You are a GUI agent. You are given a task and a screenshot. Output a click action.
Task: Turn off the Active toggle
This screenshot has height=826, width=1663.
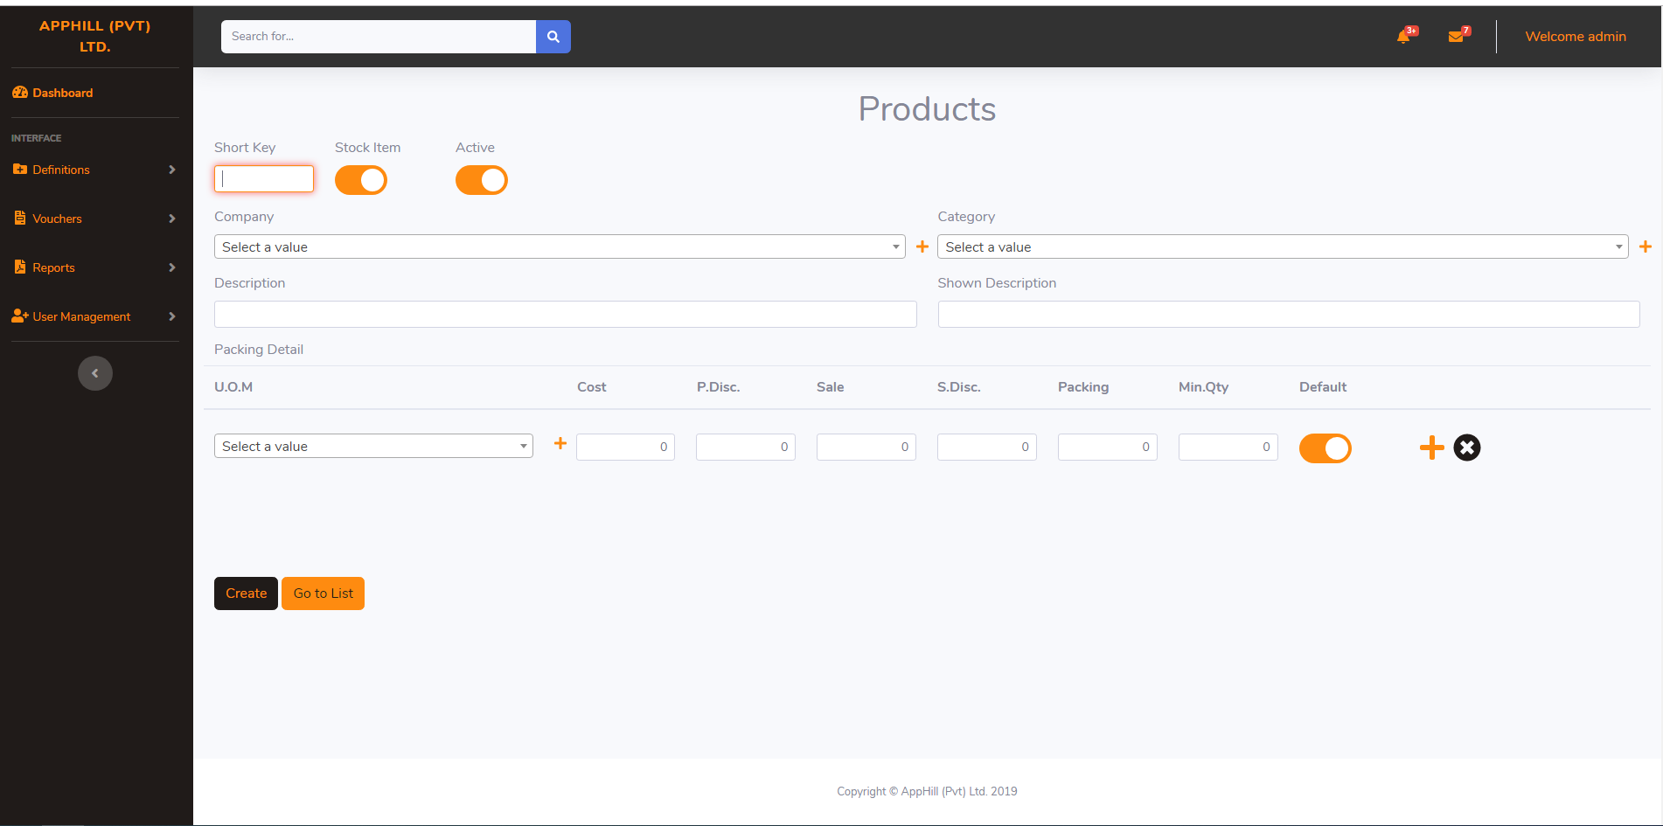(x=482, y=181)
